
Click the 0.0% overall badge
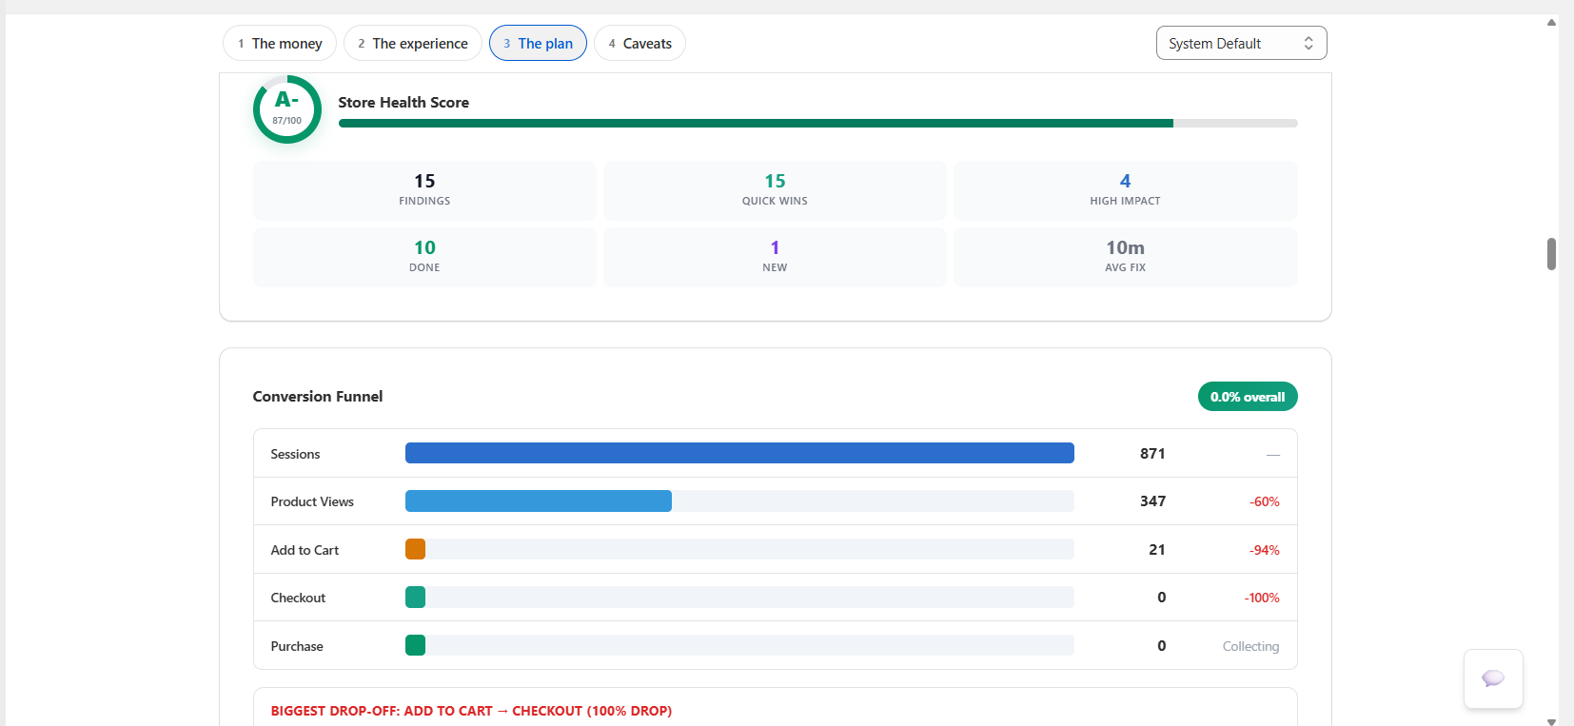pyautogui.click(x=1248, y=397)
